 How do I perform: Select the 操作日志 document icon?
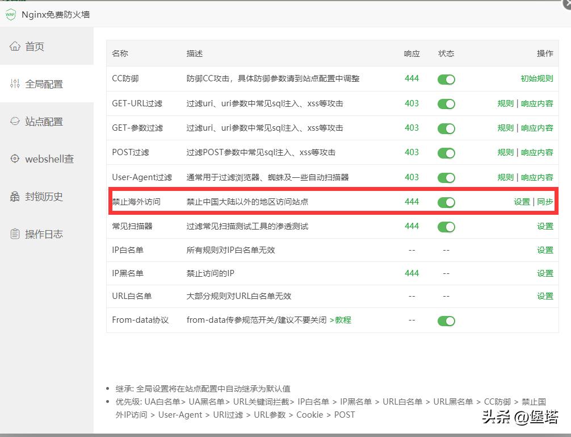(15, 234)
